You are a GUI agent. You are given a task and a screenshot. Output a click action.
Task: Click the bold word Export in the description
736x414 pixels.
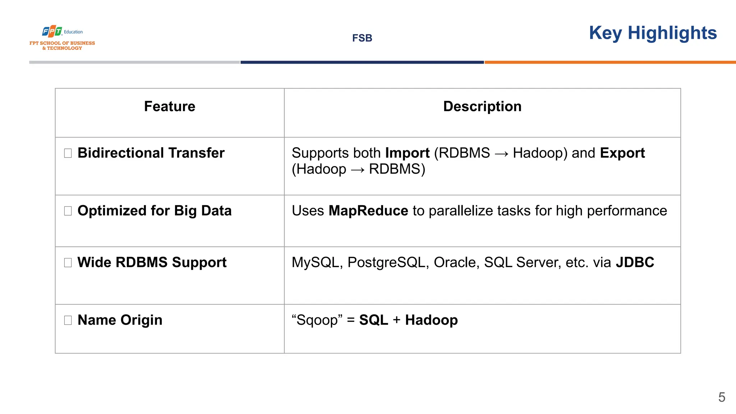coord(622,153)
